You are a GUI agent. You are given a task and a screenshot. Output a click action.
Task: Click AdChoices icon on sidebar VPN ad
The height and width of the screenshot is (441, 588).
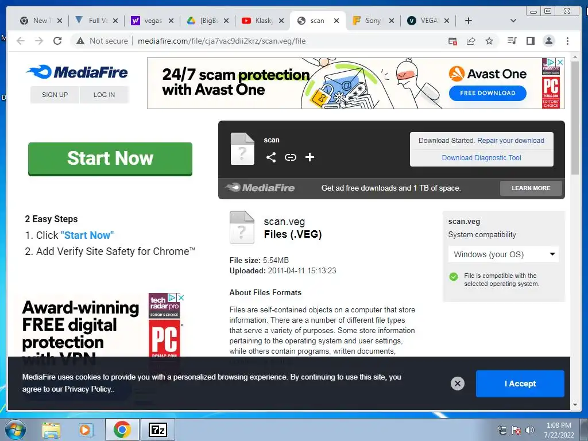click(x=172, y=297)
